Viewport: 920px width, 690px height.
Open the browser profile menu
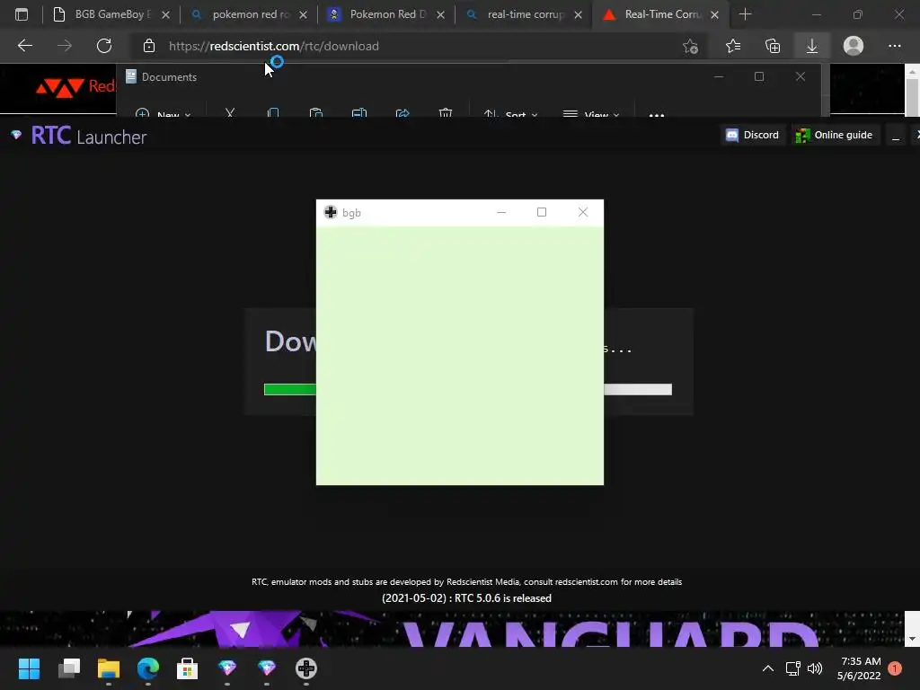pyautogui.click(x=854, y=46)
